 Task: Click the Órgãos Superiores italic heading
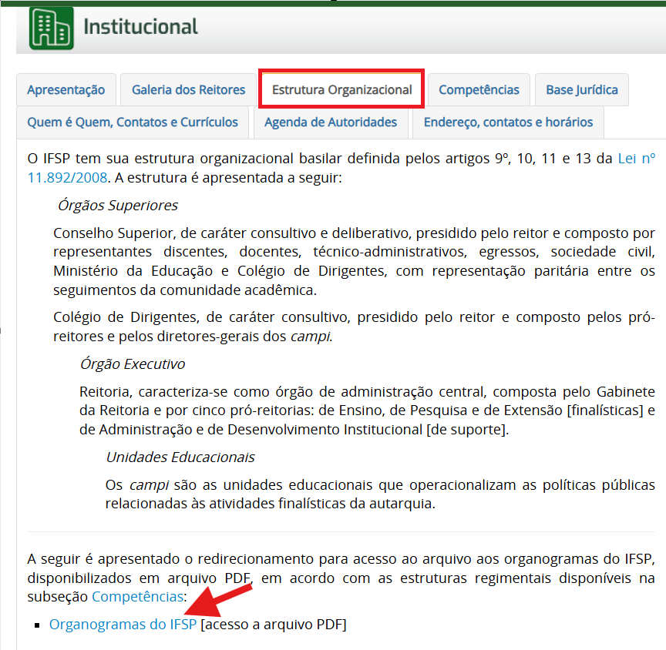117,205
